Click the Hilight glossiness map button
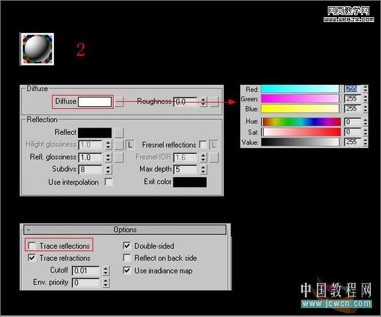The height and width of the screenshot is (317, 381). point(119,145)
